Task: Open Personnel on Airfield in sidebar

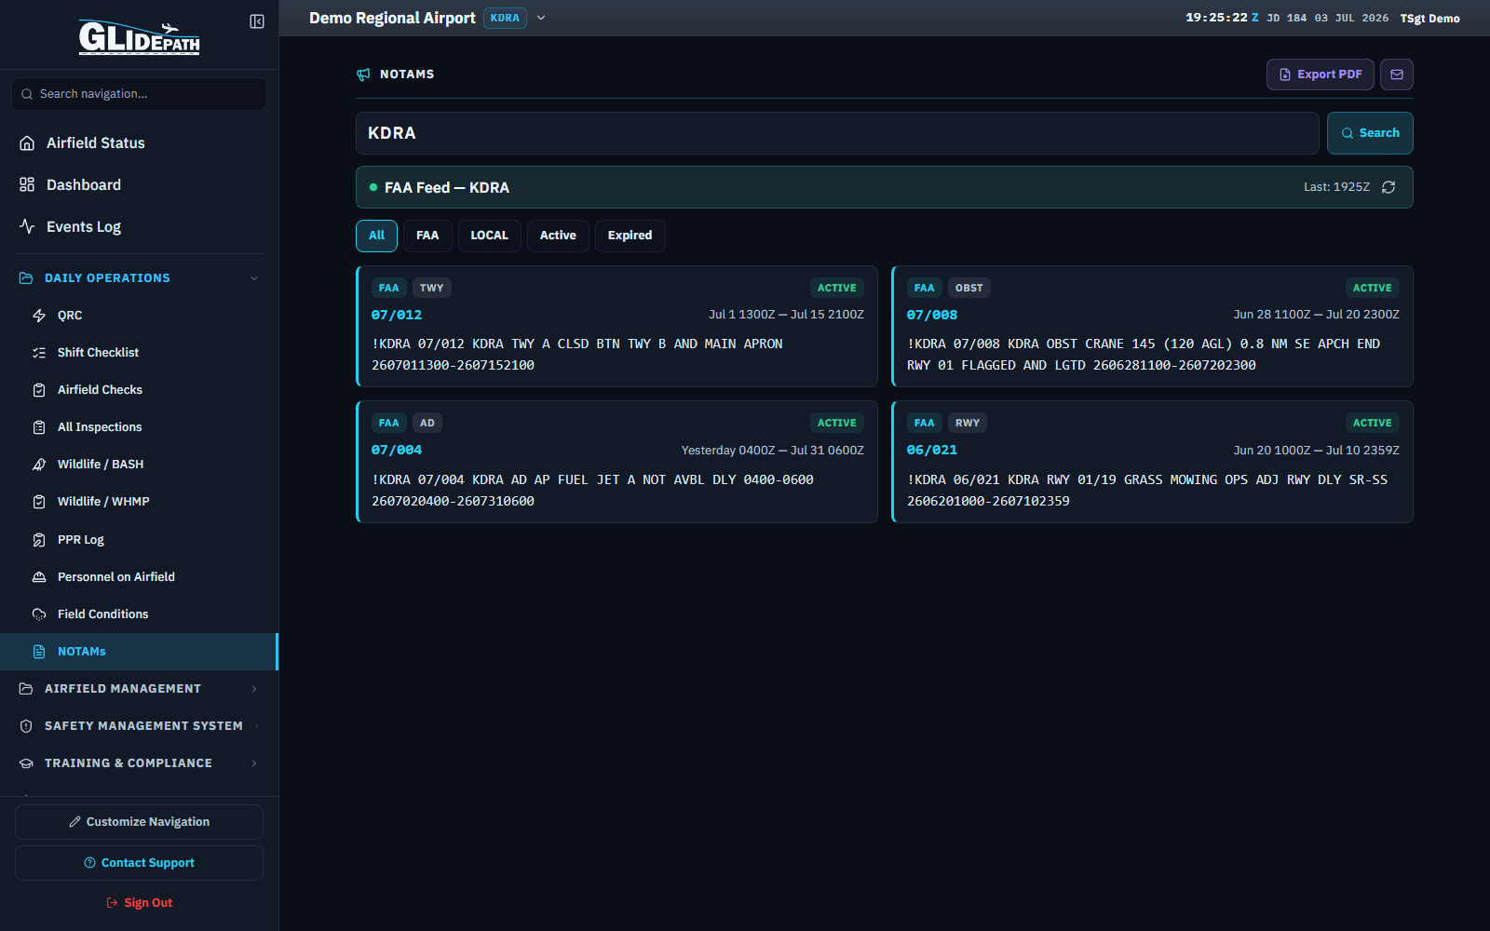Action: [140, 577]
